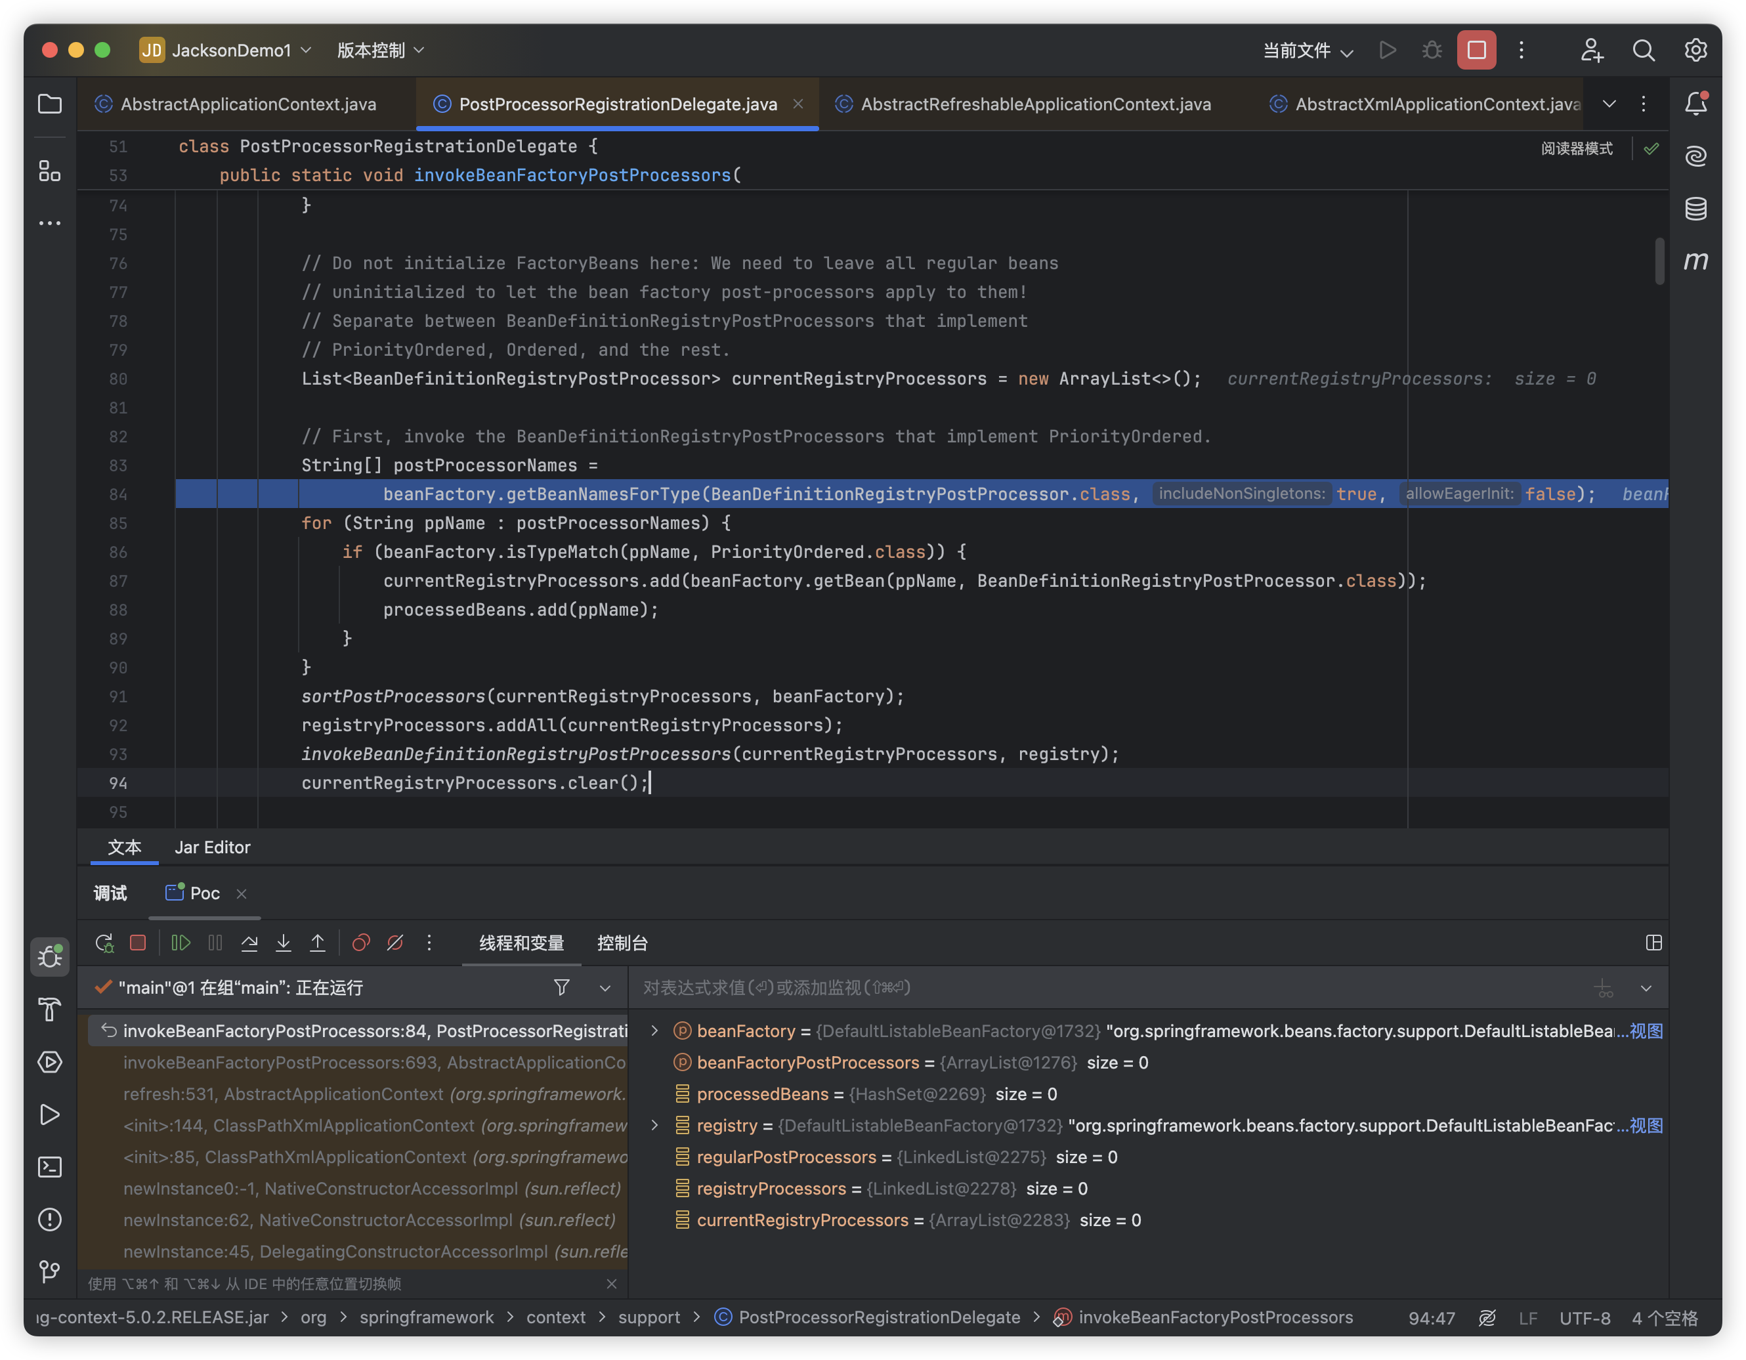Viewport: 1746px width, 1360px height.
Task: Click the red Stop button in title bar
Action: point(1477,51)
